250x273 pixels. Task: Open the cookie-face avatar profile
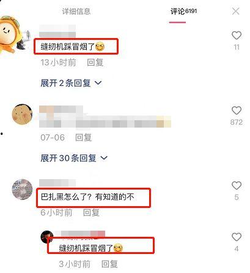(22, 114)
